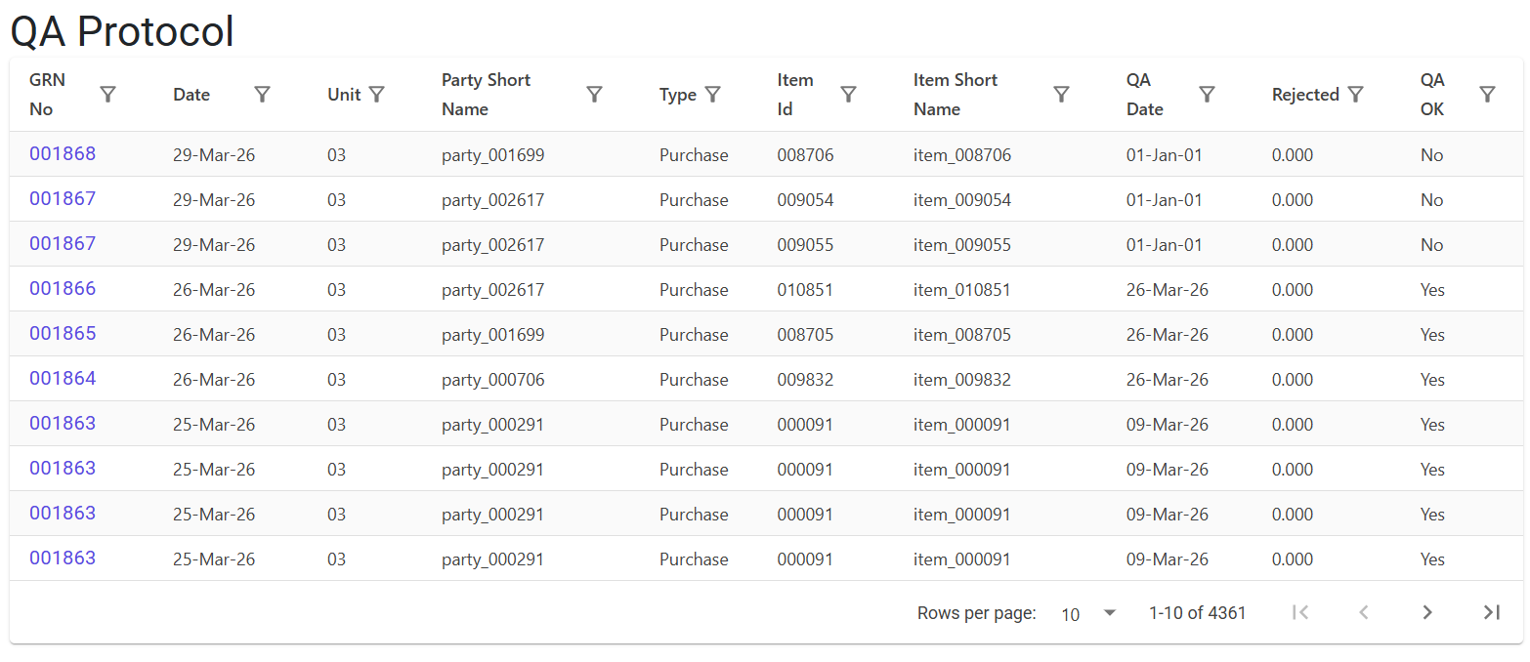Open GRN 001868 link
The height and width of the screenshot is (662, 1530).
click(63, 154)
